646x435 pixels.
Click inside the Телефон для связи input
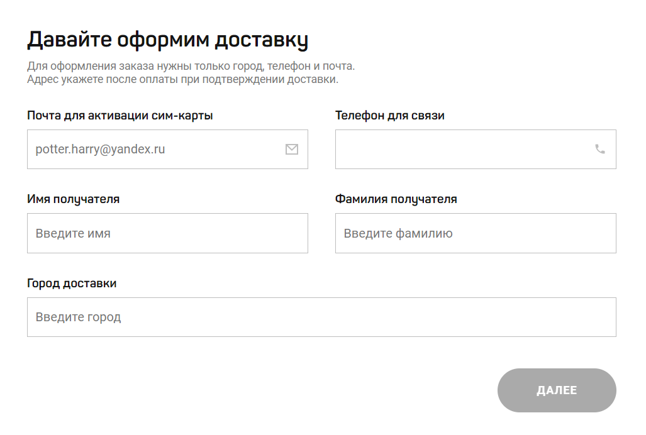(x=465, y=150)
